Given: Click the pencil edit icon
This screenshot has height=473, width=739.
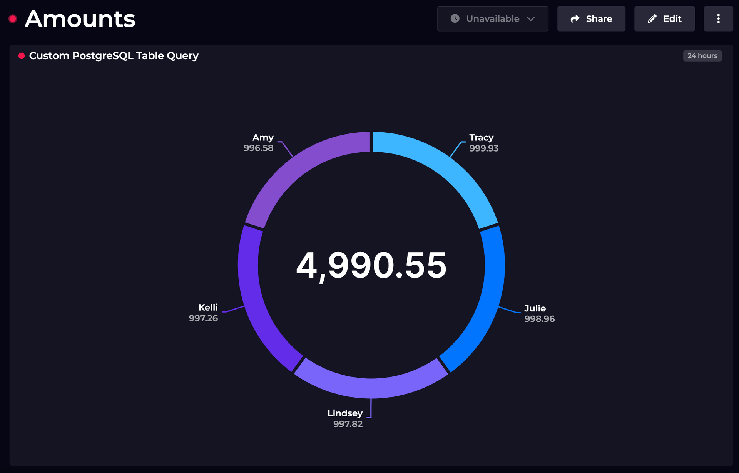Looking at the screenshot, I should coord(652,19).
